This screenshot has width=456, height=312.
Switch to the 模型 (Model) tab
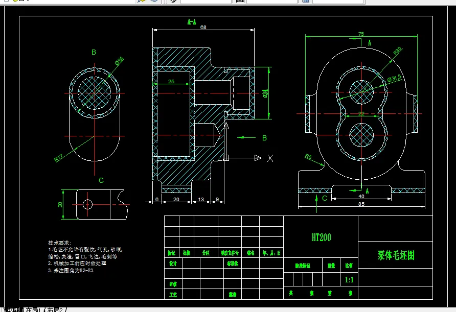tap(13, 309)
